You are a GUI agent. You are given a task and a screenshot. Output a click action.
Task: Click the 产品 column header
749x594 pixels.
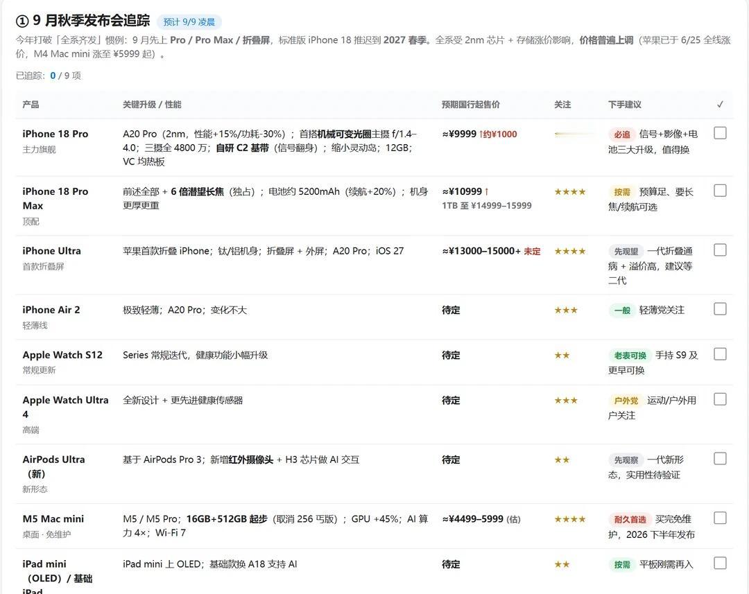31,104
